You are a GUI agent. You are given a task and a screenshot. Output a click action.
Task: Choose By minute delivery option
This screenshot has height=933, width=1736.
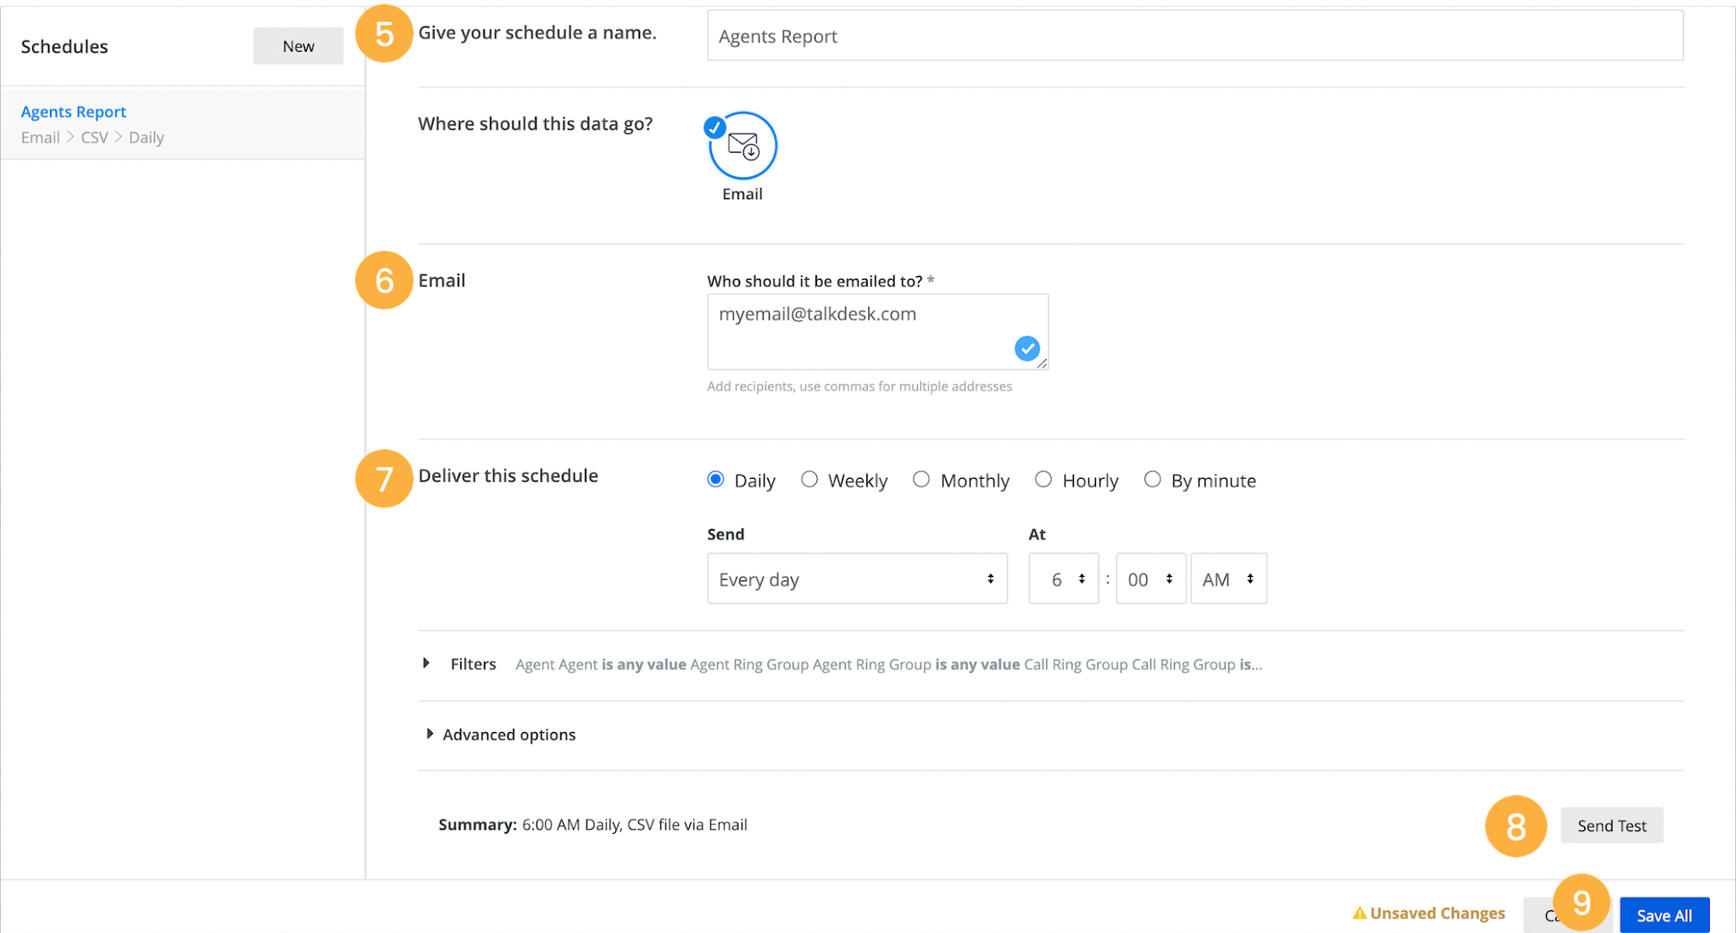(x=1152, y=480)
